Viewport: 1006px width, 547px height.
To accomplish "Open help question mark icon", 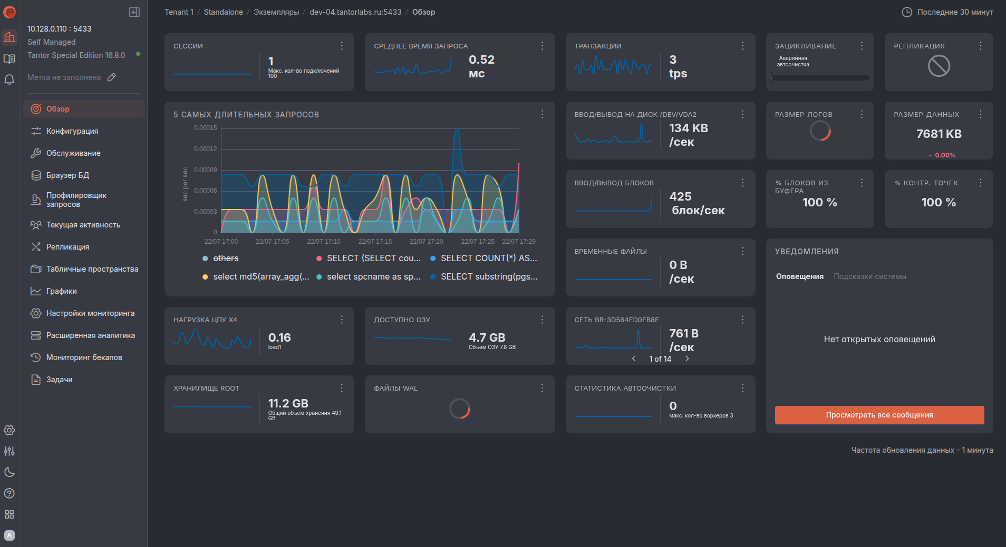I will point(9,493).
